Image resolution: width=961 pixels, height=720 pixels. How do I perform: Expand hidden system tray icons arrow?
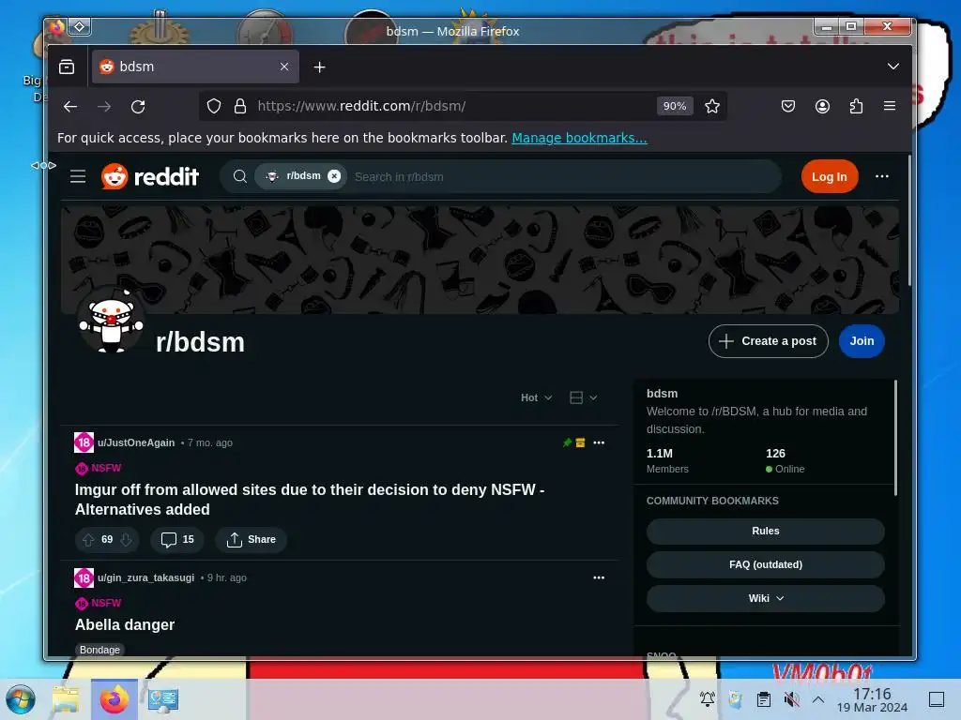coord(818,699)
